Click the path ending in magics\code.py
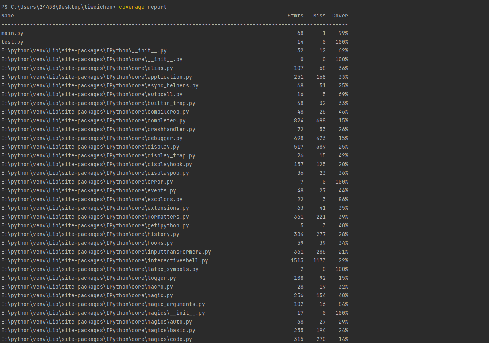489x343 pixels. pos(97,339)
